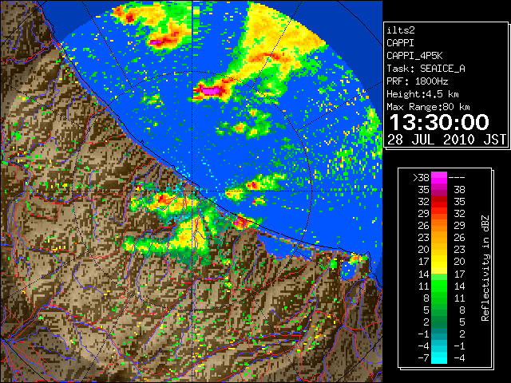Viewport: 511px width, 383px height.
Task: Pick the red-orange 29 to 32 dBZ swatch
Action: (439, 214)
